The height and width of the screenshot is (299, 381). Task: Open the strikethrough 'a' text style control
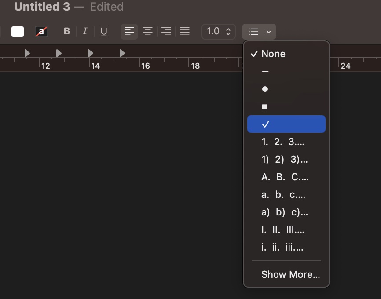point(41,31)
